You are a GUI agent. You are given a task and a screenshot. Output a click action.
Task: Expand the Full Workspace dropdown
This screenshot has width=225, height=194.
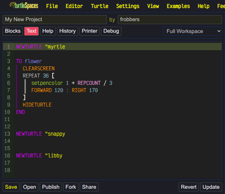192,31
